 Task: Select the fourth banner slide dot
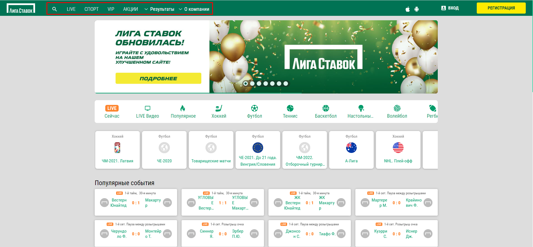tap(266, 84)
